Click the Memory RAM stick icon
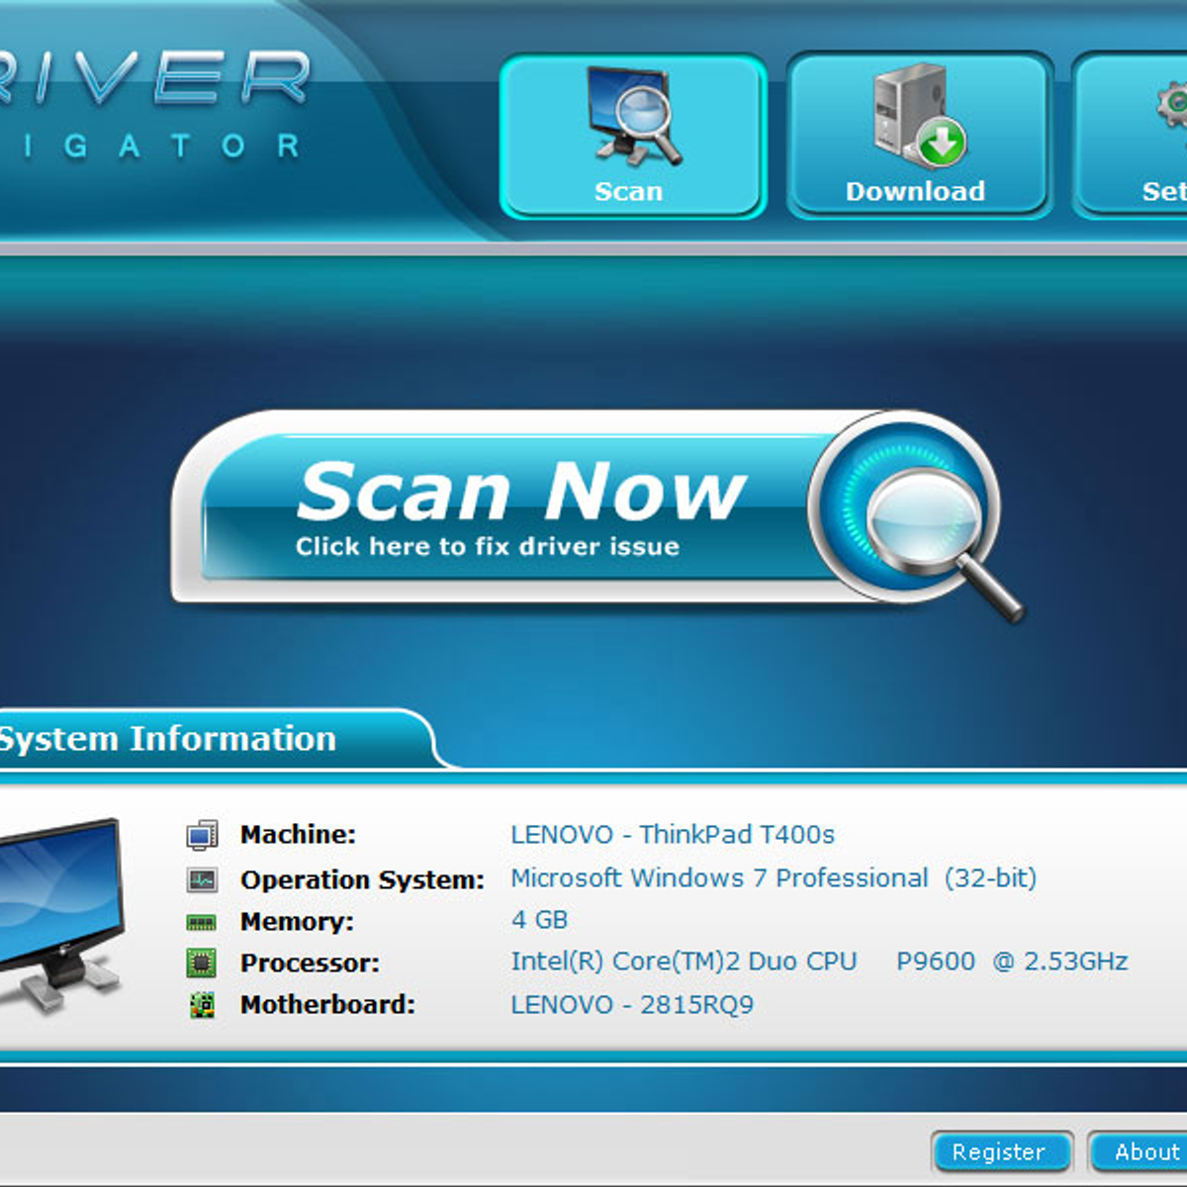Image resolution: width=1187 pixels, height=1187 pixels. pyautogui.click(x=203, y=920)
